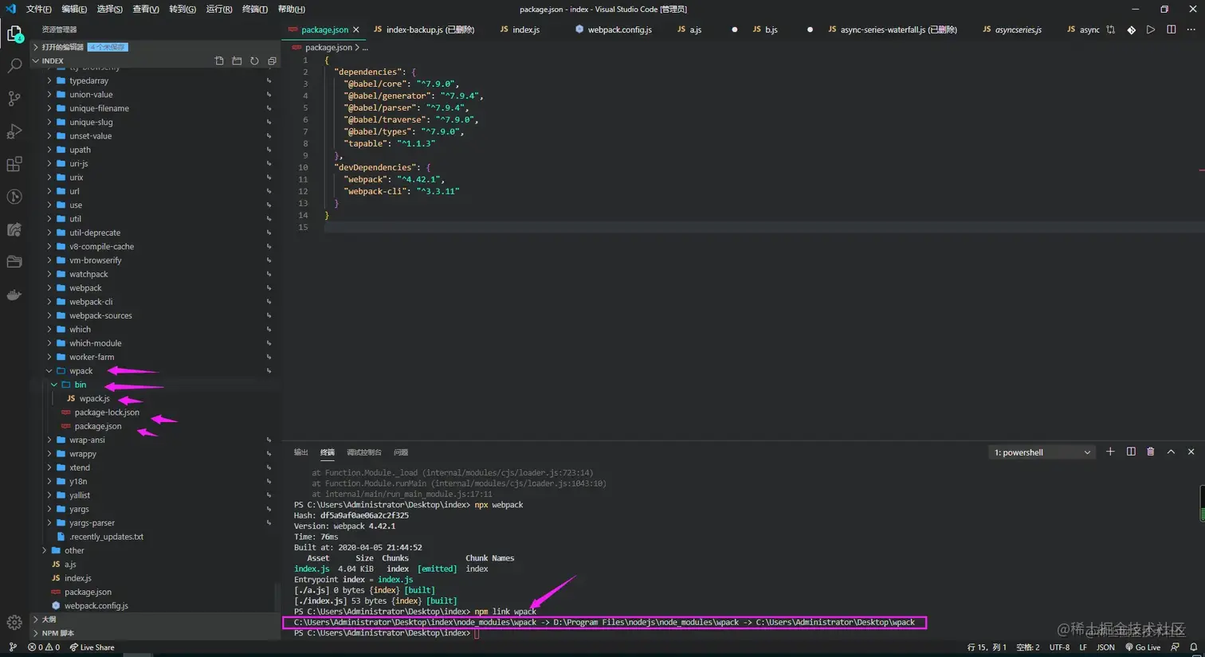Click the Git diamond icon in editor toolbar
The height and width of the screenshot is (657, 1205).
tap(1131, 29)
